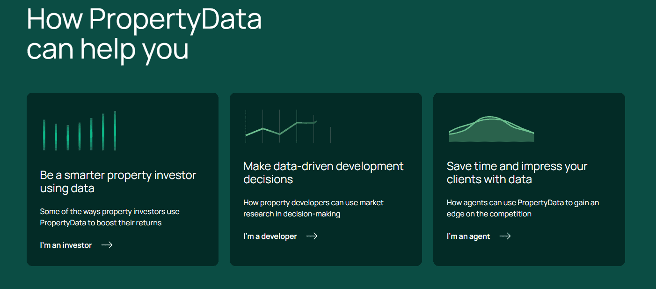Click blank space below I'm a developer link
The image size is (656, 289).
[326, 254]
